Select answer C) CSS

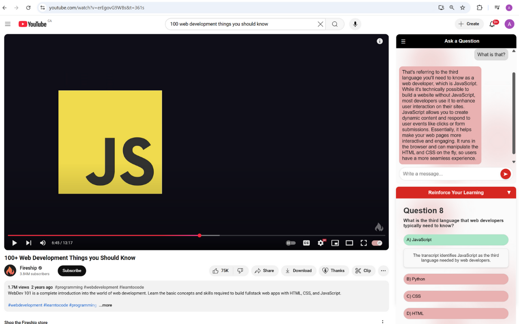[x=456, y=296]
